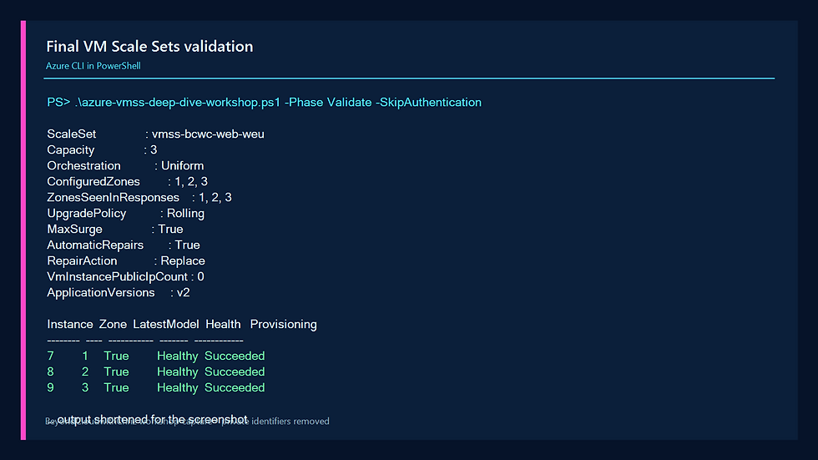Click the "Orchestration" label
This screenshot has width=818, height=460.
point(84,166)
